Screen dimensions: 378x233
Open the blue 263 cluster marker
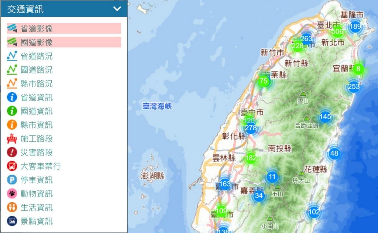(x=306, y=39)
